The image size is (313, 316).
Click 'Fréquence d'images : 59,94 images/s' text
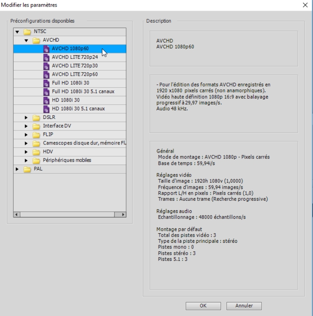200,187
